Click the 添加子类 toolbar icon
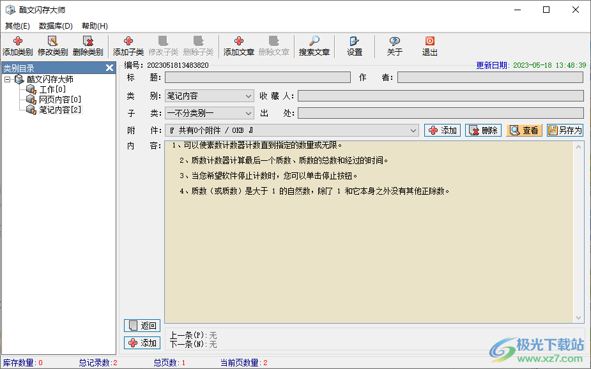591x369 pixels. [x=128, y=47]
